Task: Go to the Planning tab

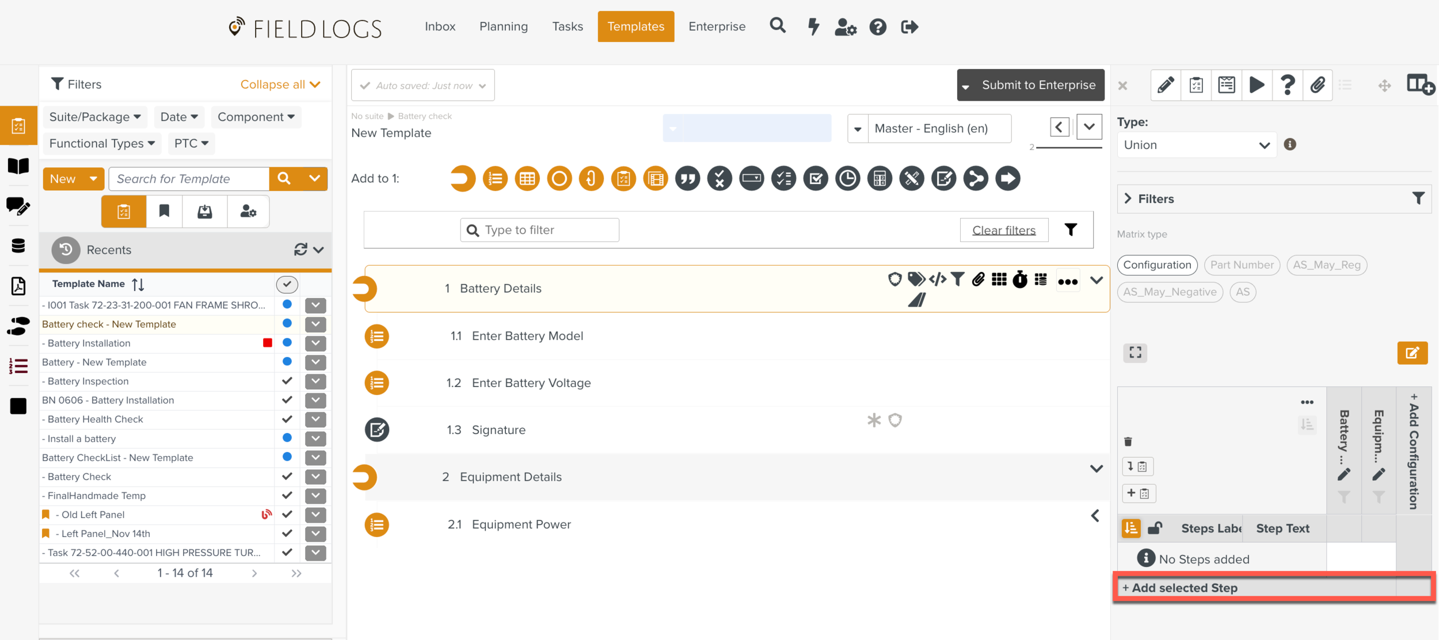Action: click(x=503, y=26)
